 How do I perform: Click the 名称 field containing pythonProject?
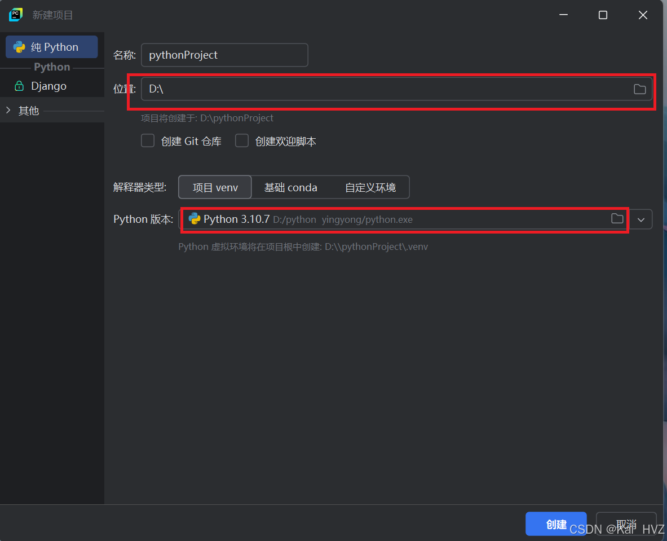pyautogui.click(x=224, y=55)
